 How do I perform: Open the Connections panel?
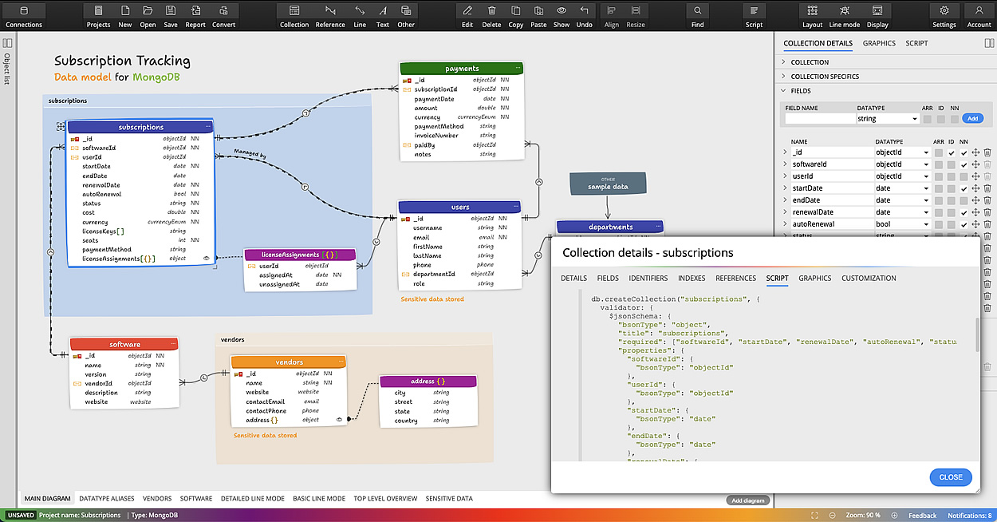tap(23, 16)
